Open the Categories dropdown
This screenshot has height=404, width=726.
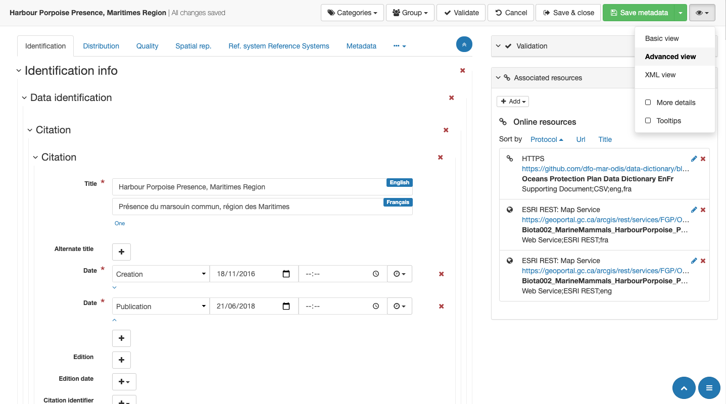coord(352,13)
